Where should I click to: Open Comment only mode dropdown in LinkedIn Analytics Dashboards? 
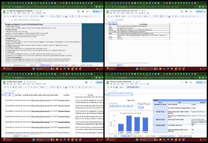point(133,87)
